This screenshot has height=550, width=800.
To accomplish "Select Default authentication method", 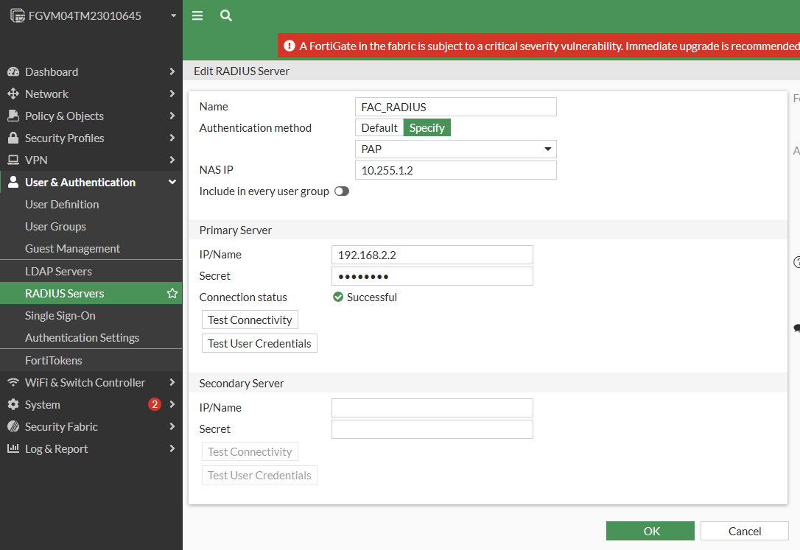I will click(379, 128).
